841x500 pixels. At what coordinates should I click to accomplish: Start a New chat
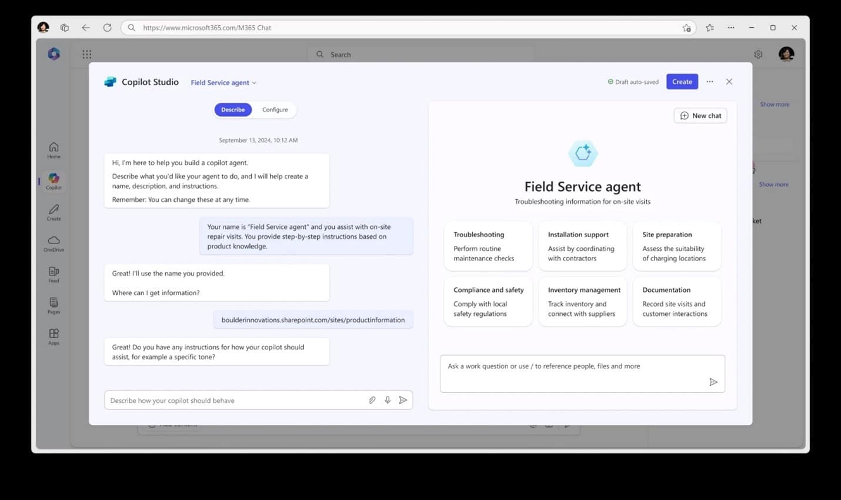pyautogui.click(x=700, y=116)
